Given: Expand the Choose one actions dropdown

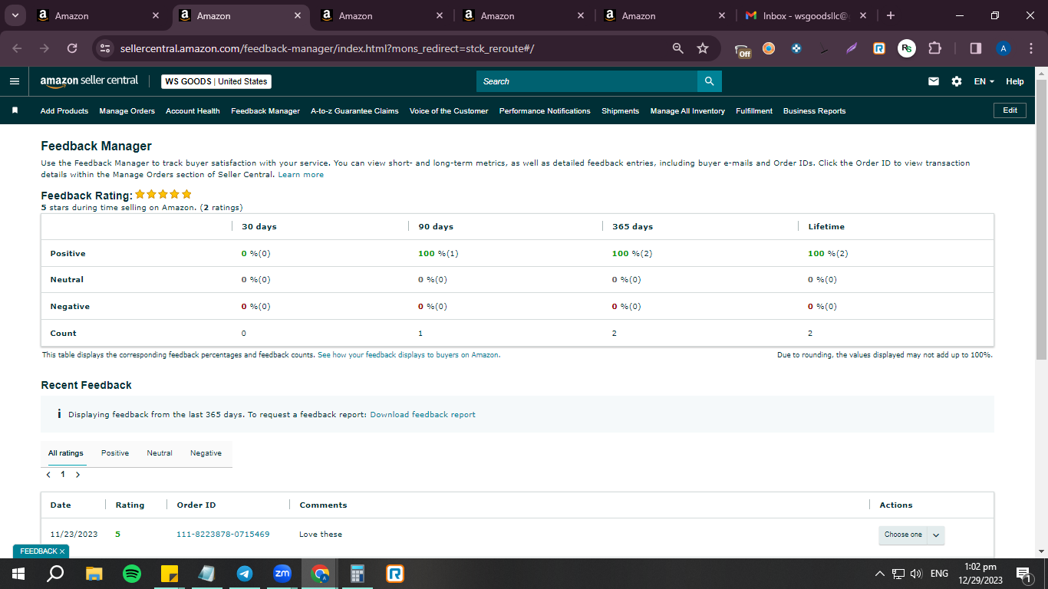Looking at the screenshot, I should click(x=911, y=535).
